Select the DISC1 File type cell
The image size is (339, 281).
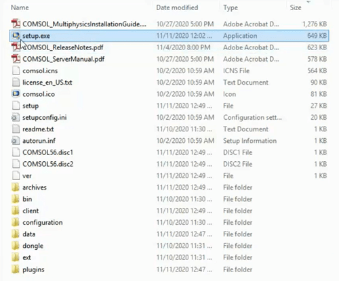pyautogui.click(x=238, y=152)
